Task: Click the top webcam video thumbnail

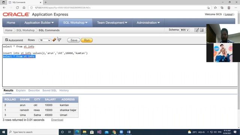Action: point(223,33)
